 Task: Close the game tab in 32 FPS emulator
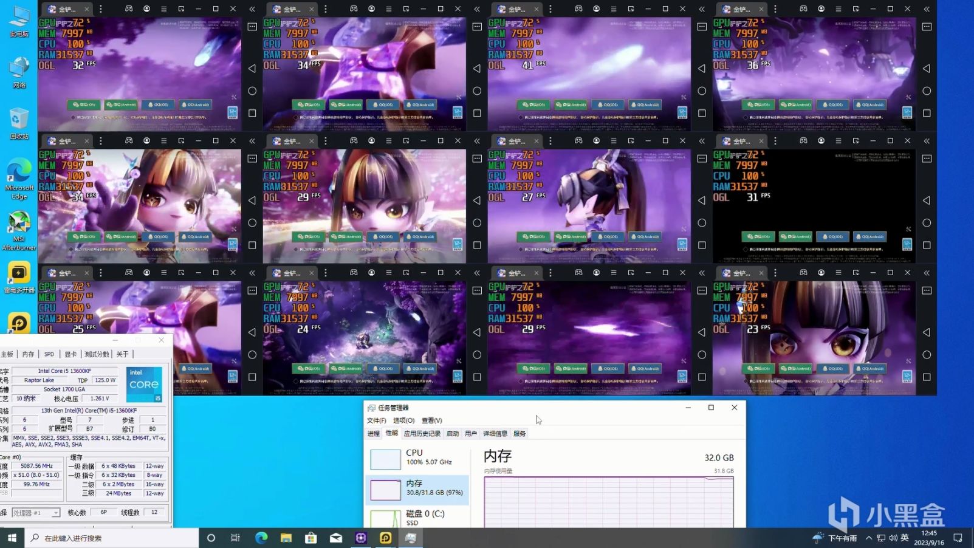tap(87, 9)
